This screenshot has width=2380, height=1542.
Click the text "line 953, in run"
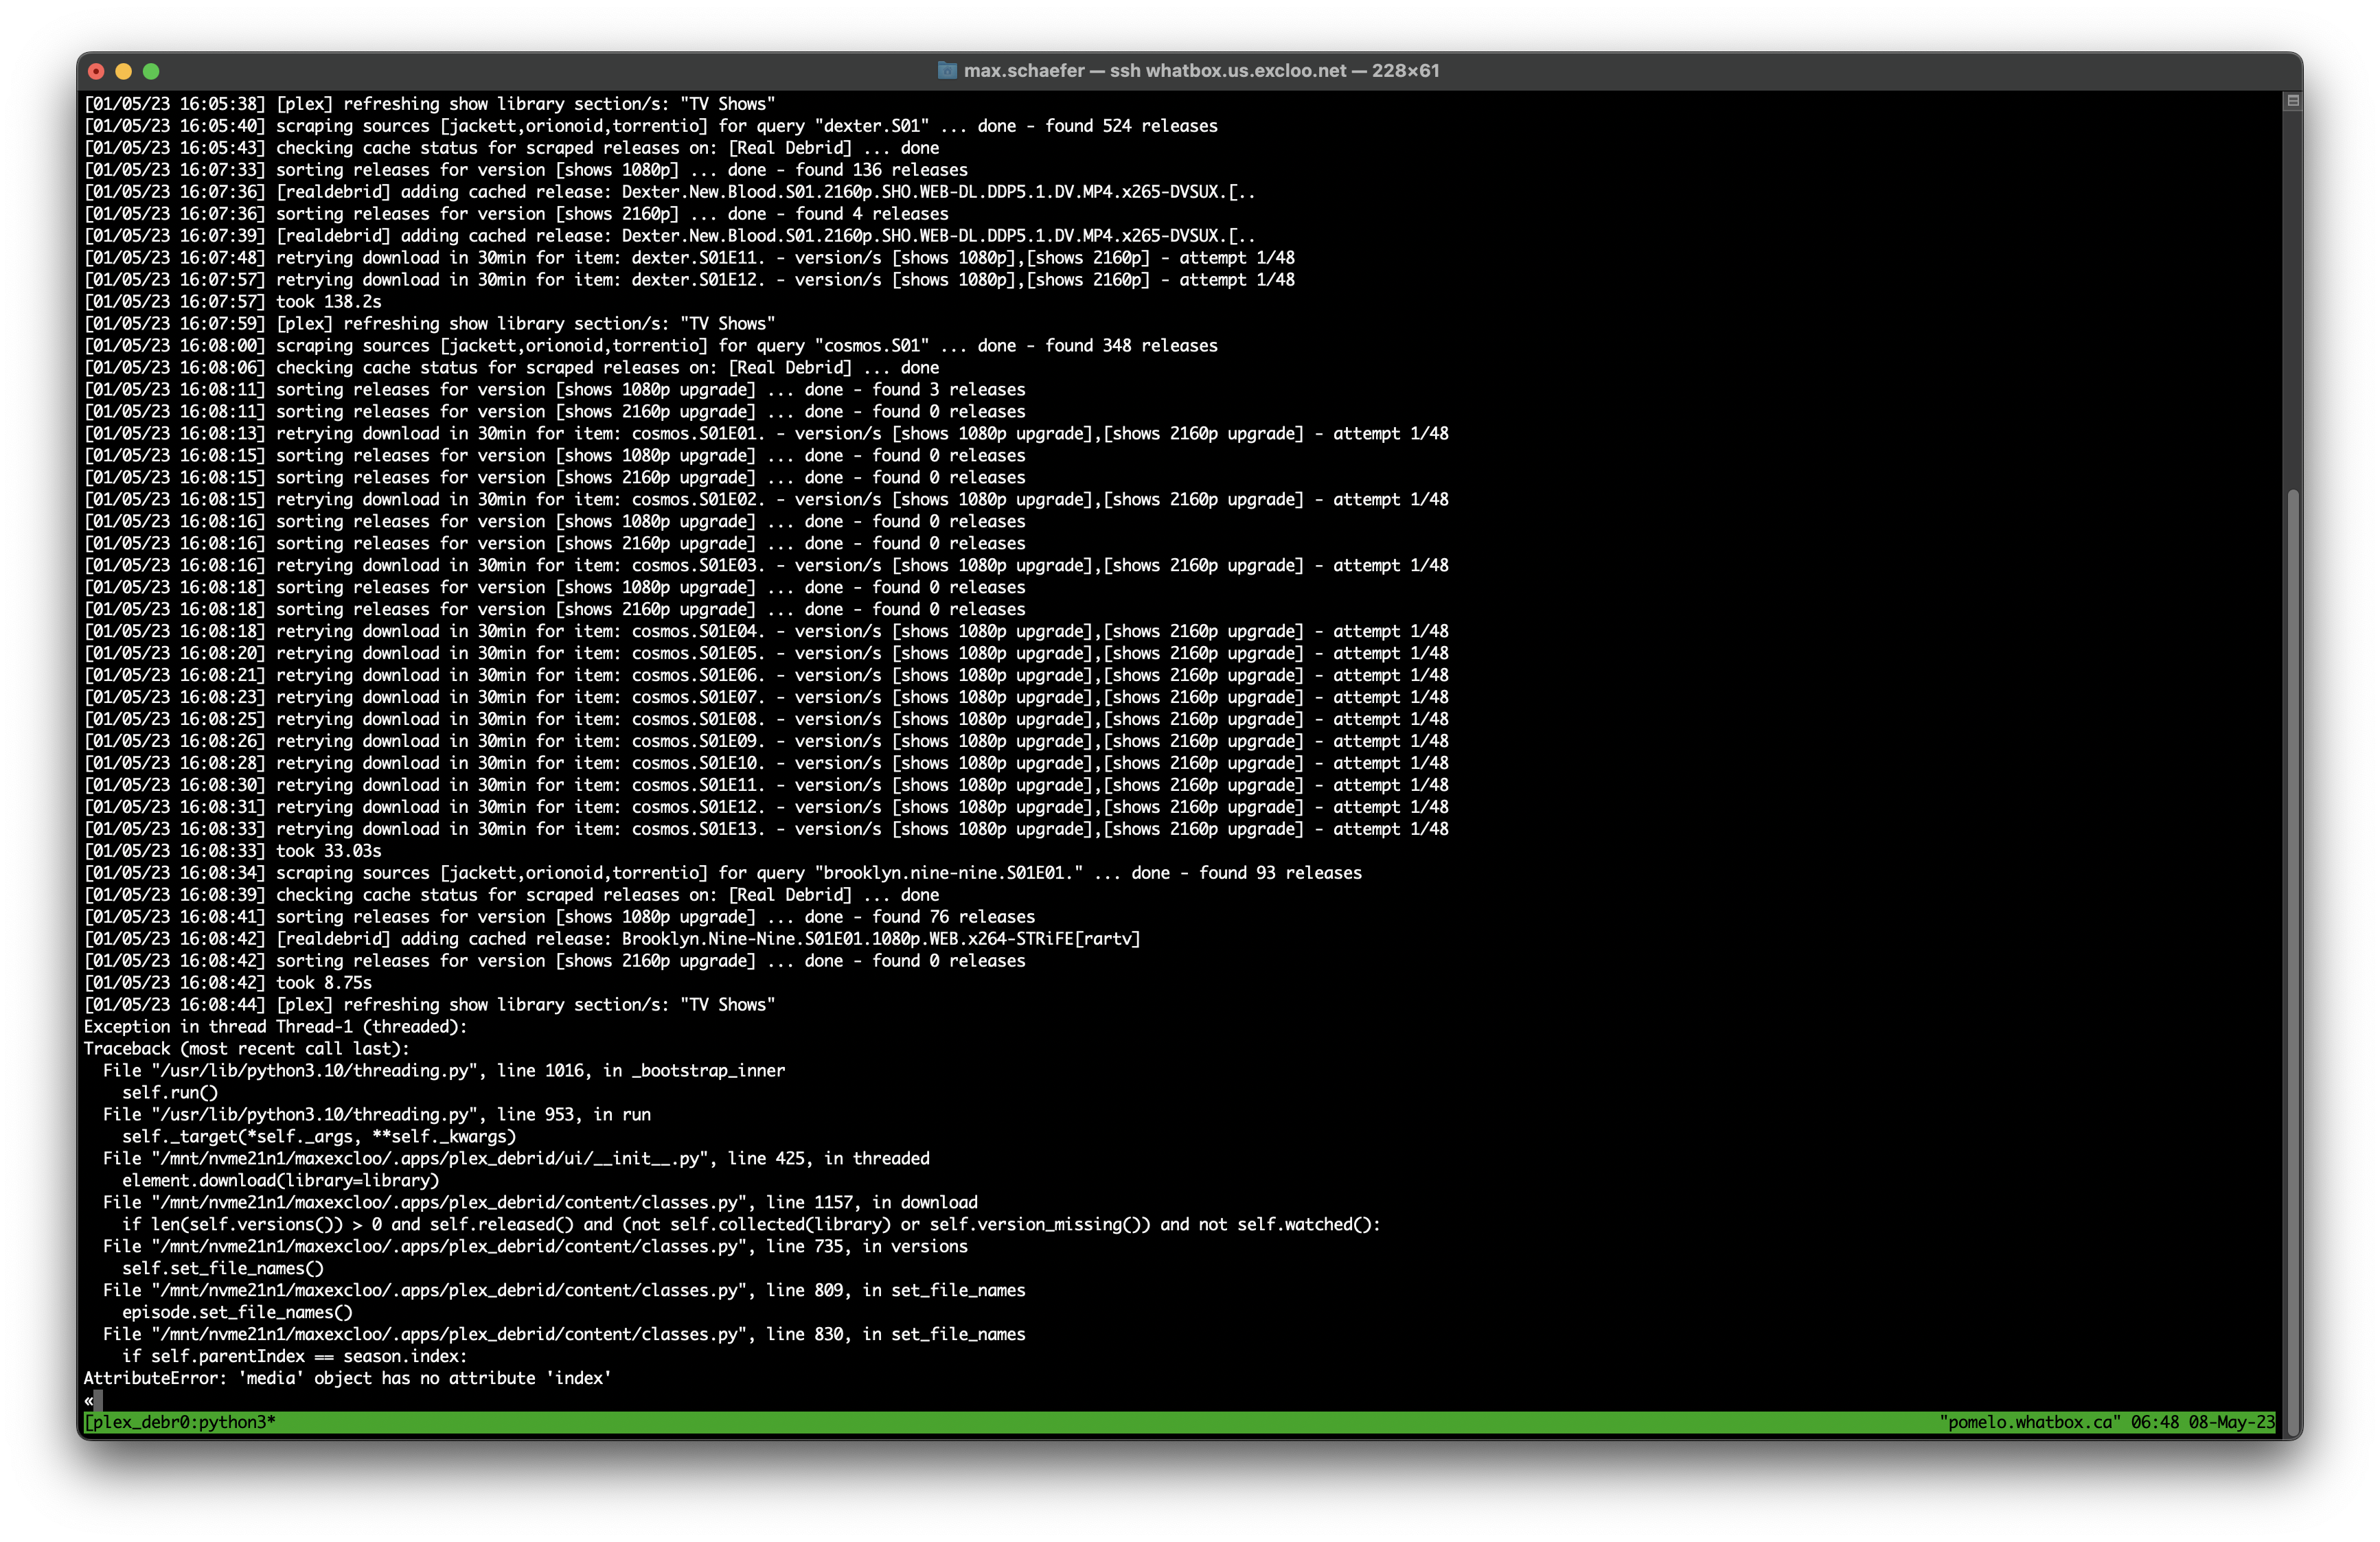574,1114
